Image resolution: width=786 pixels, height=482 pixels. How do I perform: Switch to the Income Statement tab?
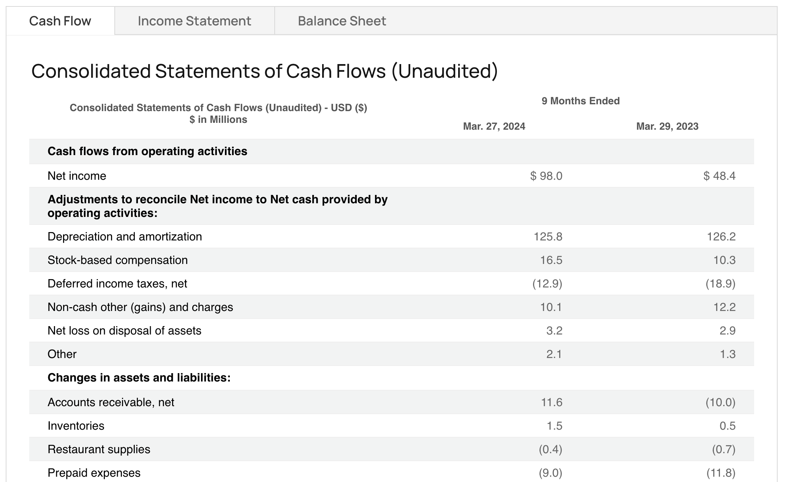194,21
